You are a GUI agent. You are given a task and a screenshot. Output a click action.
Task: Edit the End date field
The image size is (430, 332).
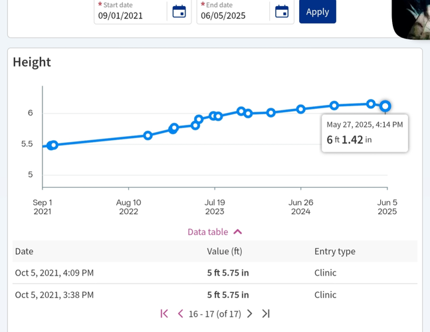pos(233,15)
